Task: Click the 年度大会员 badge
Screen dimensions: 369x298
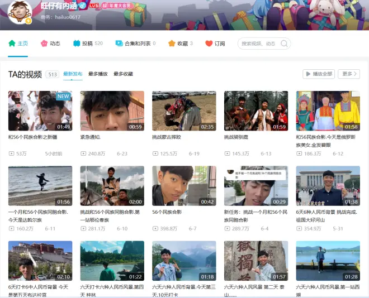Action: 116,6
